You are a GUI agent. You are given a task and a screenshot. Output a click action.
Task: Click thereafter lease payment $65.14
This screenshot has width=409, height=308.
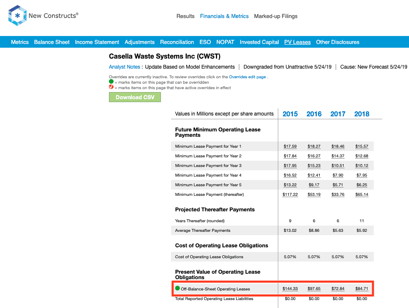(x=362, y=195)
